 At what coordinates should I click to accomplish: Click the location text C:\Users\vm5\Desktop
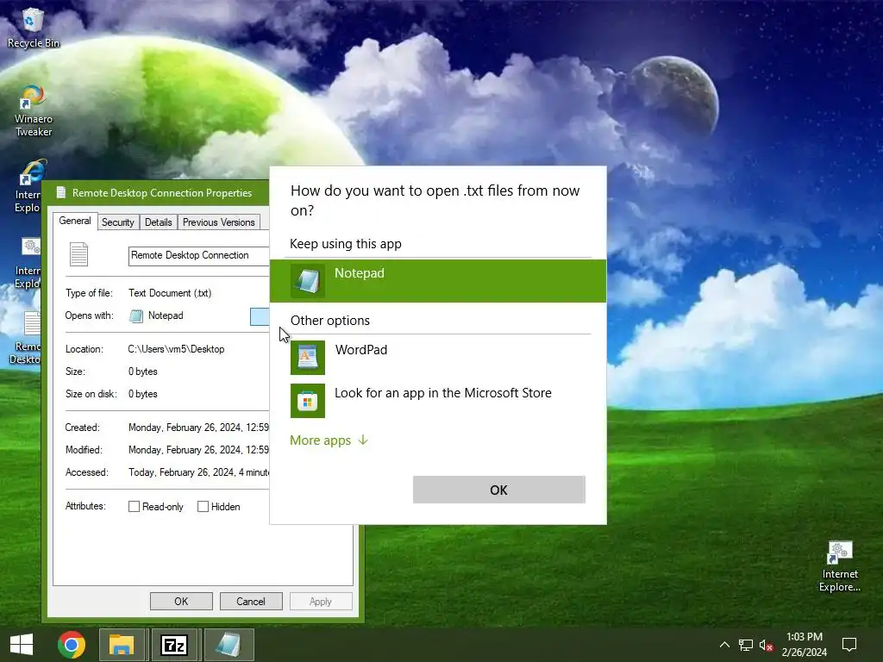tap(176, 349)
